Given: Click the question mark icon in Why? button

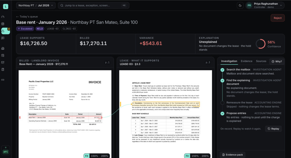Looking at the screenshot, I should 273,62.
